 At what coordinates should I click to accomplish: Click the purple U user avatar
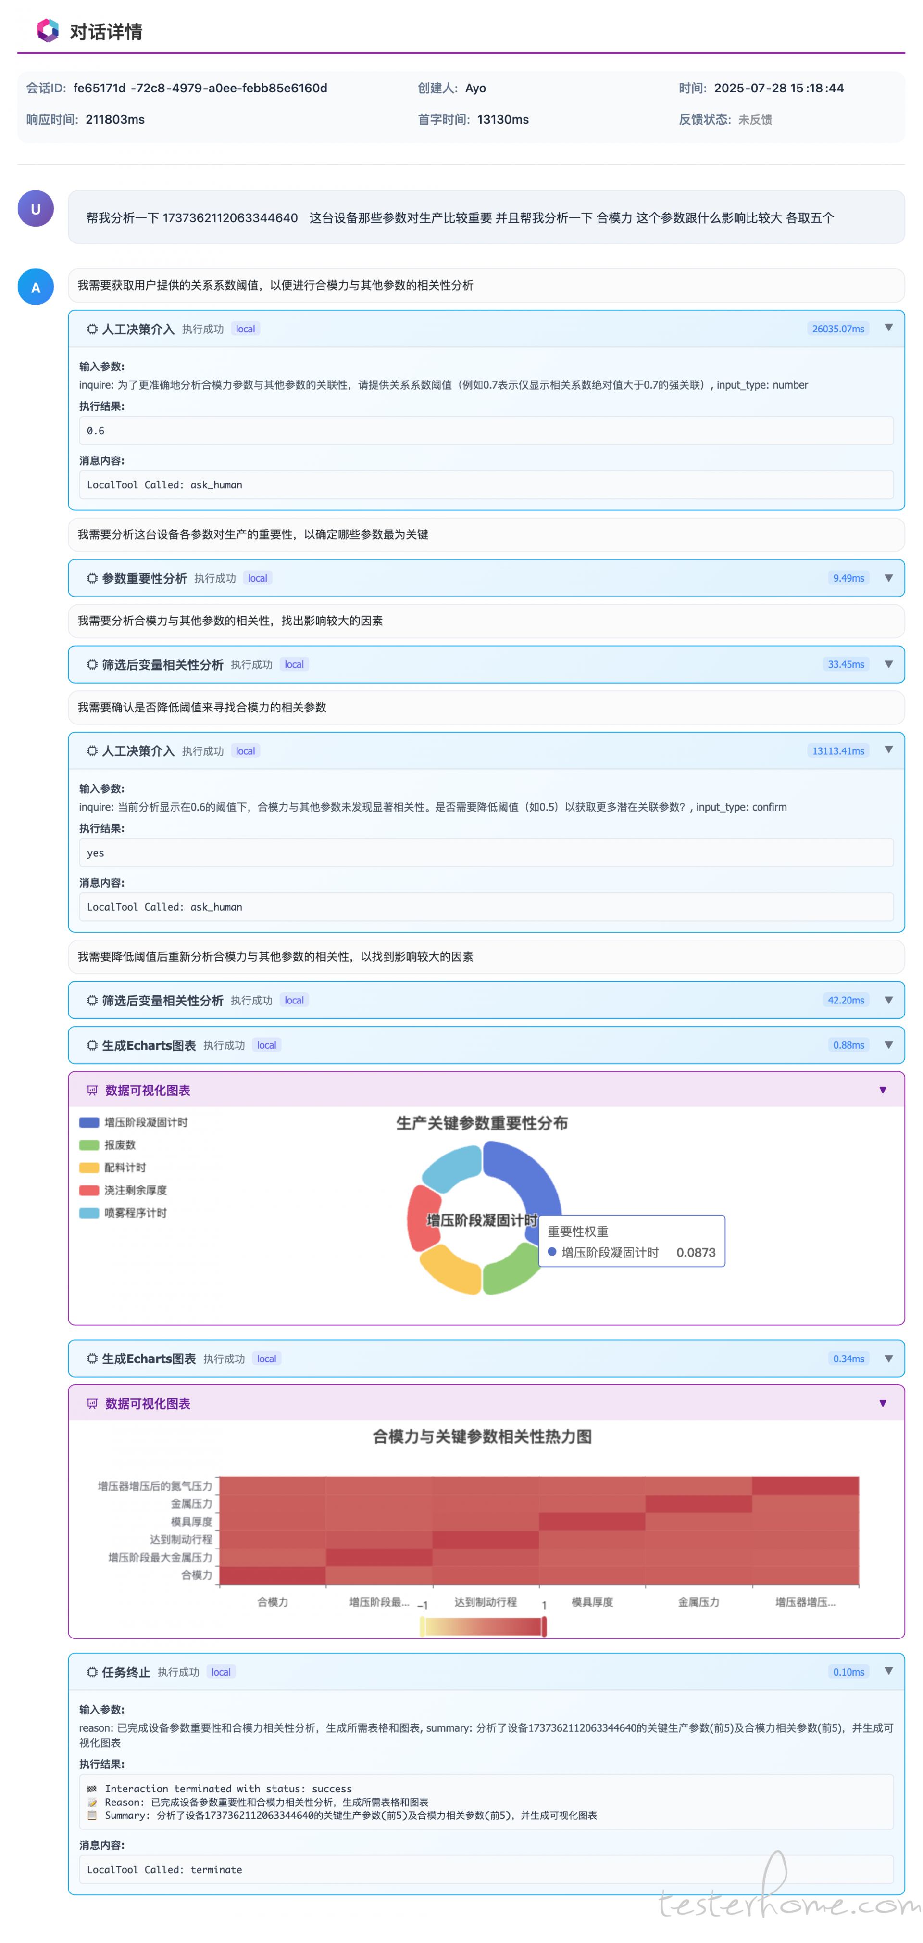[36, 209]
